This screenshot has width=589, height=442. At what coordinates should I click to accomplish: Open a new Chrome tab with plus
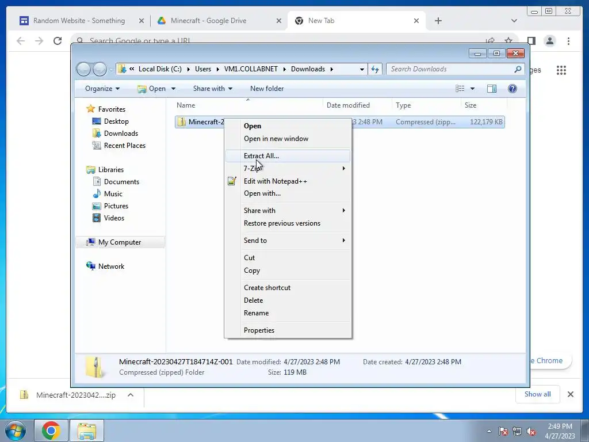point(438,21)
